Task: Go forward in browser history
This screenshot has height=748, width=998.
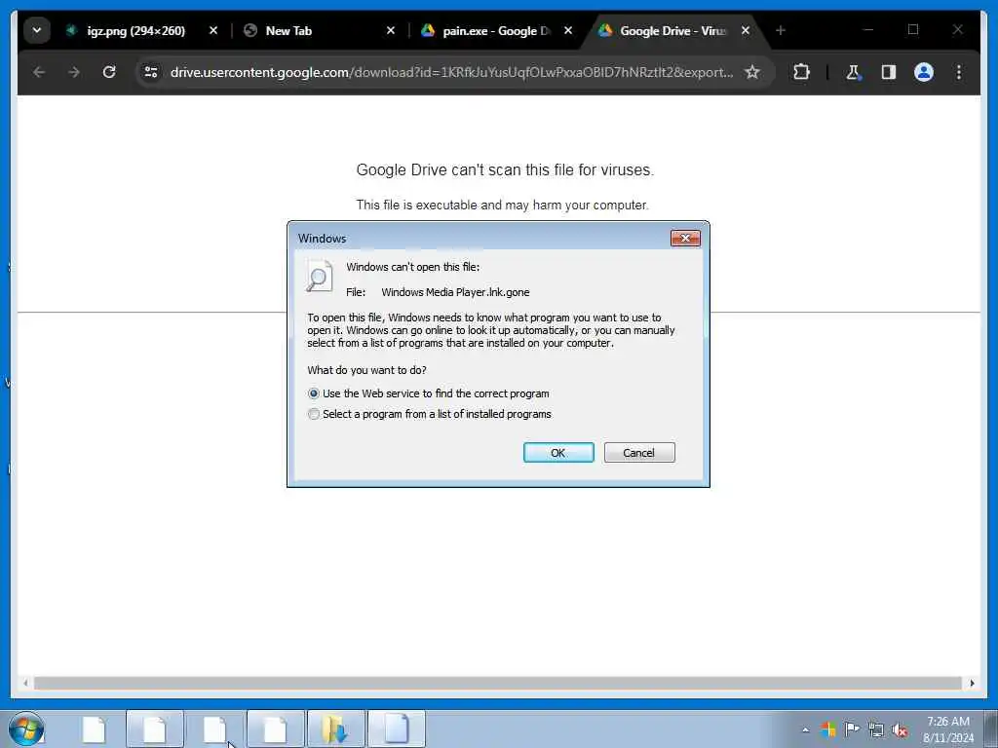Action: point(74,72)
